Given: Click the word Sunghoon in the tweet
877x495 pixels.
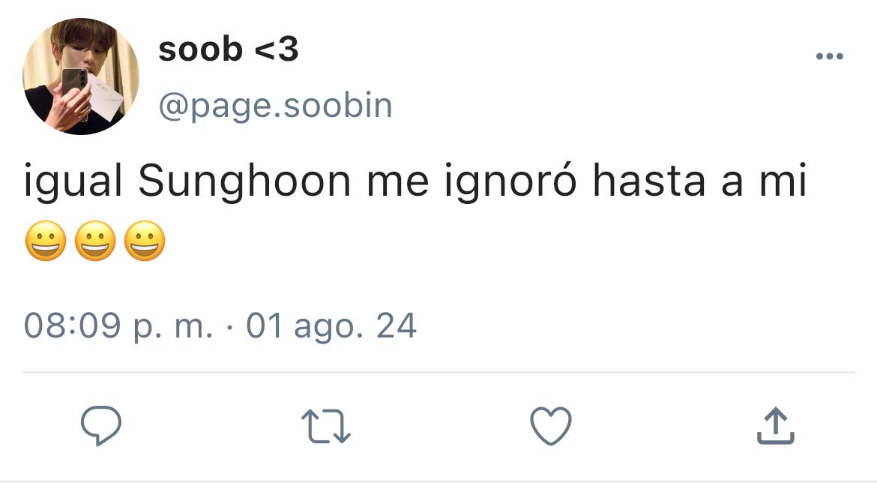Looking at the screenshot, I should click(244, 181).
